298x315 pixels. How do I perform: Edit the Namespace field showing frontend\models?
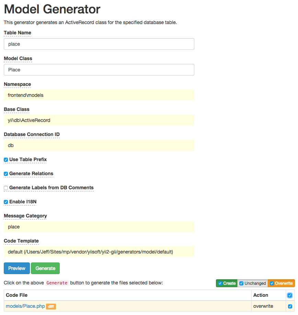click(99, 95)
